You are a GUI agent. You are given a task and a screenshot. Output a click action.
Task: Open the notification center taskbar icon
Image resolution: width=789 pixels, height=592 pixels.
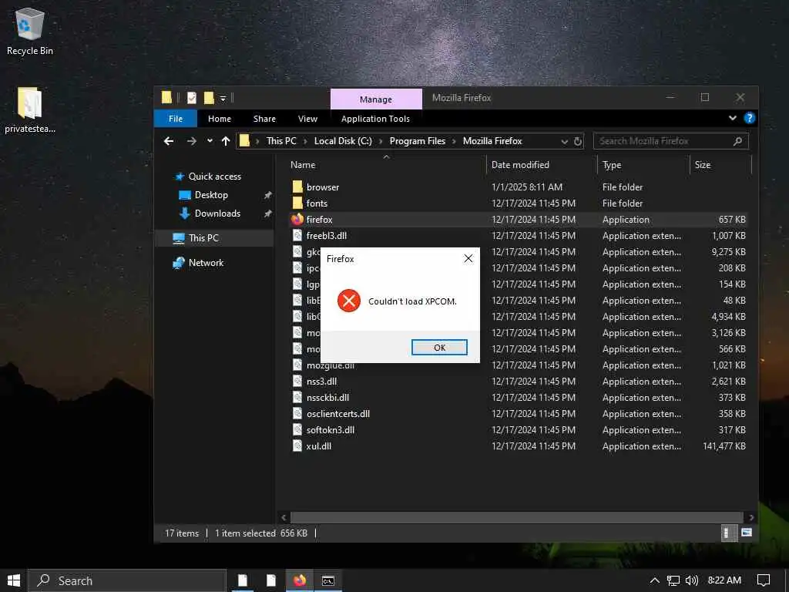[x=764, y=580]
